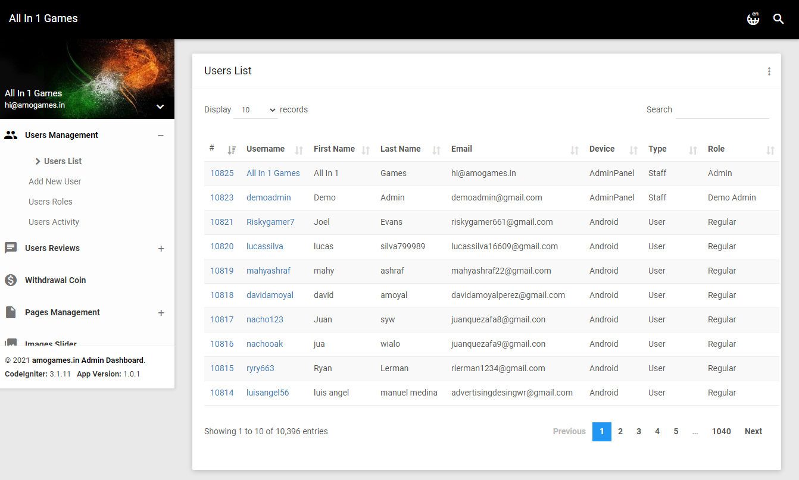Open username ryry663 link
The height and width of the screenshot is (480, 799).
pos(260,368)
